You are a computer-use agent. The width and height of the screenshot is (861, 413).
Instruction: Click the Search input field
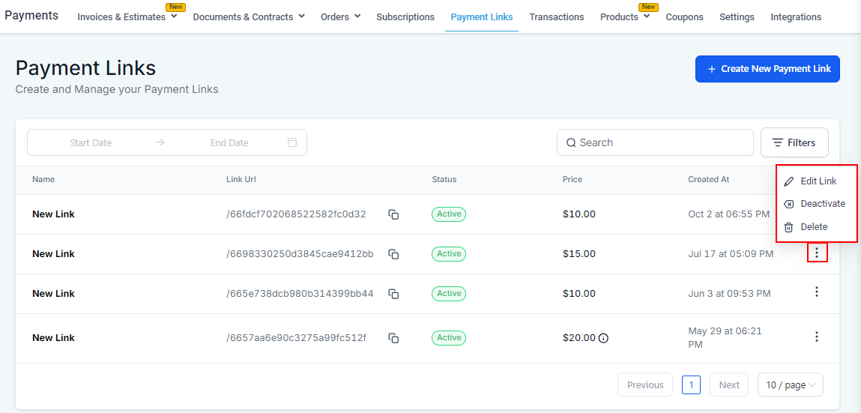(x=659, y=142)
